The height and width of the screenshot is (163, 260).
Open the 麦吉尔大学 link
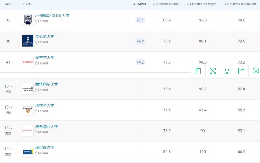45,58
